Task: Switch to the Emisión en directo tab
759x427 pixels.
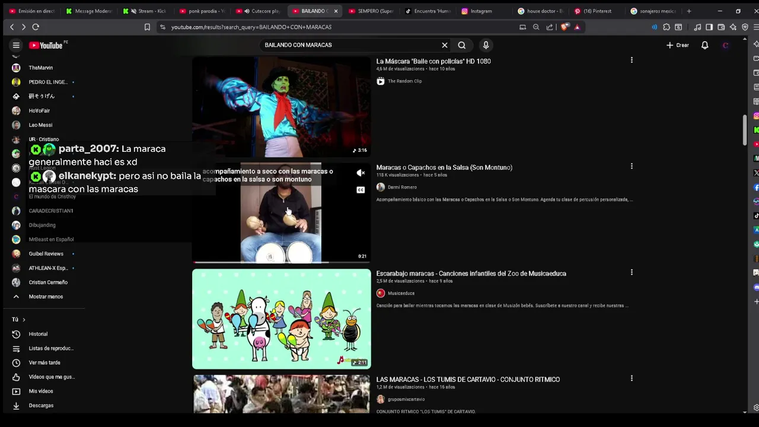Action: point(32,11)
